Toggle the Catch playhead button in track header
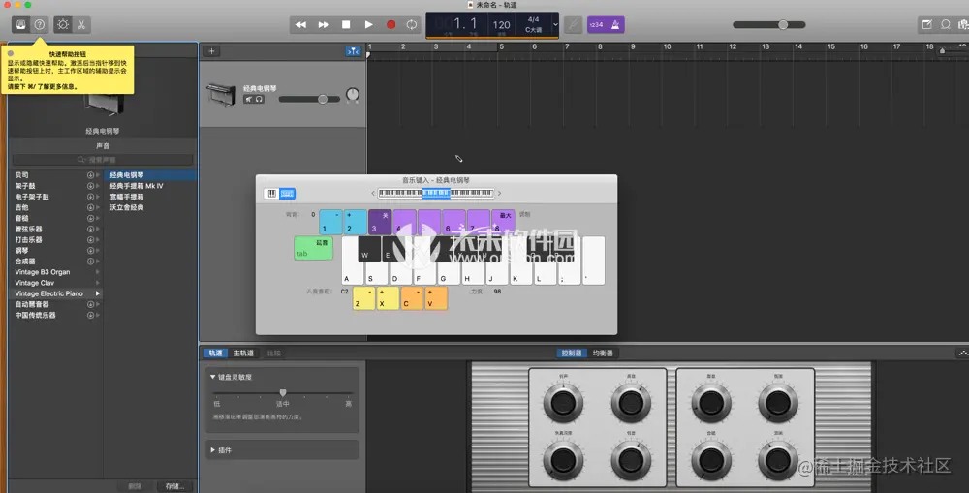 click(353, 52)
